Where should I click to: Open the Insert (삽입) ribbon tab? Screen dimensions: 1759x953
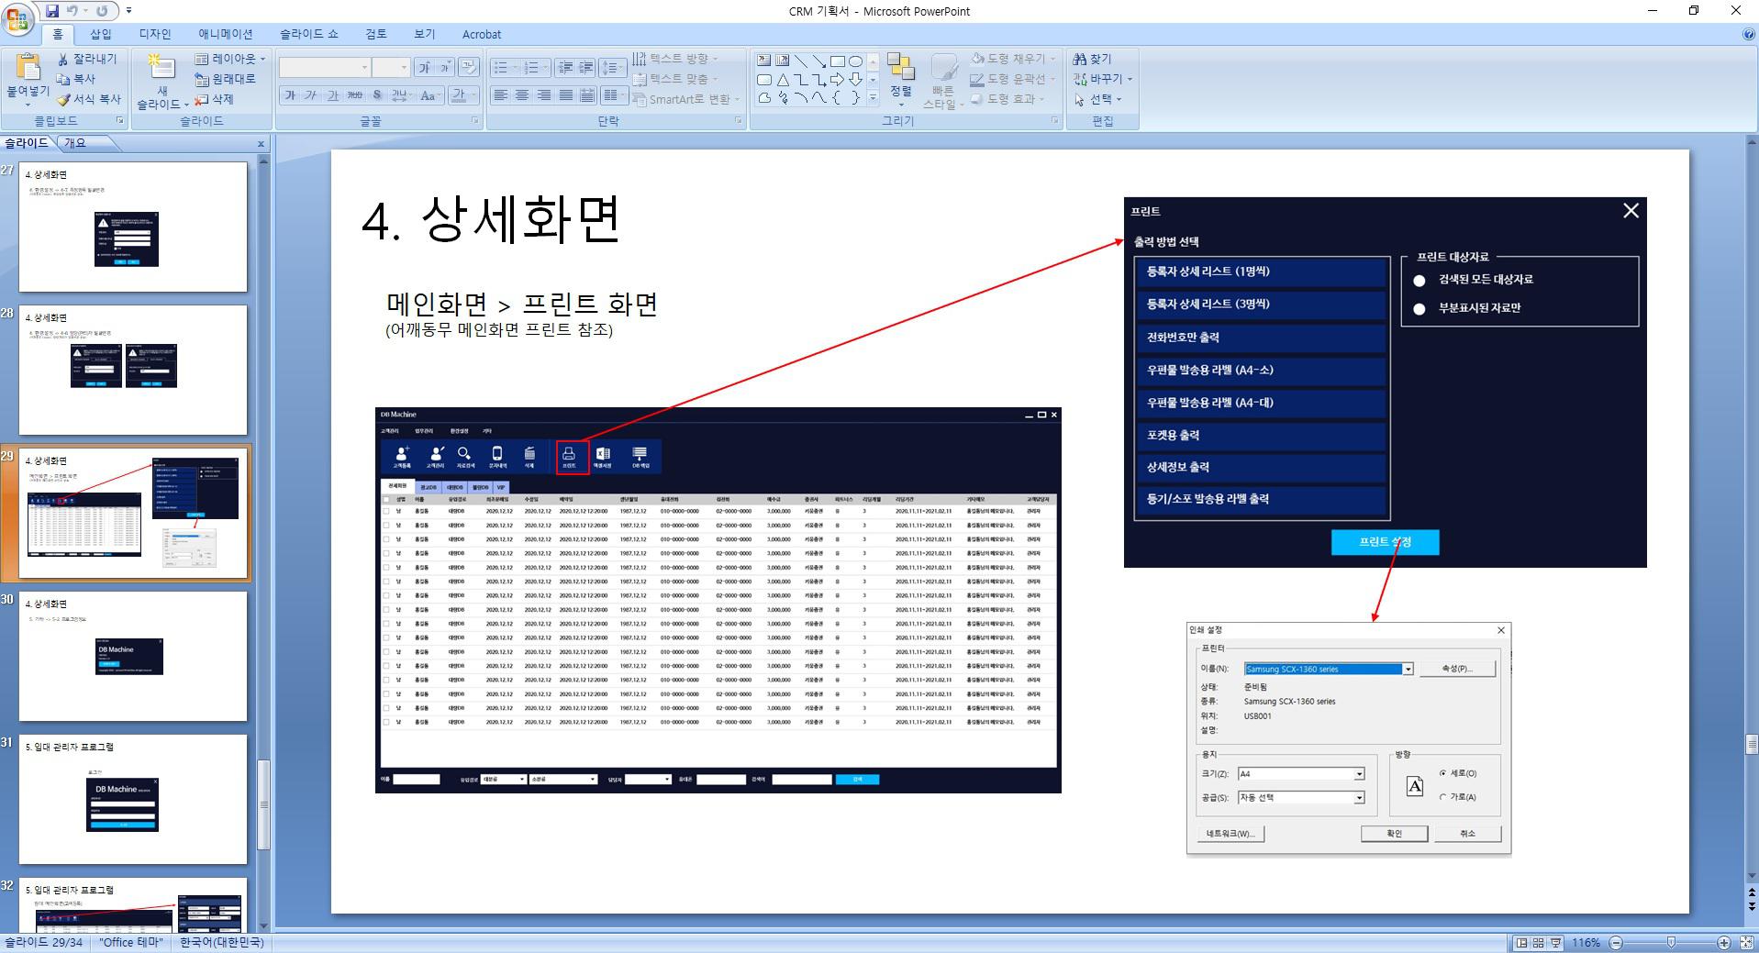[100, 34]
